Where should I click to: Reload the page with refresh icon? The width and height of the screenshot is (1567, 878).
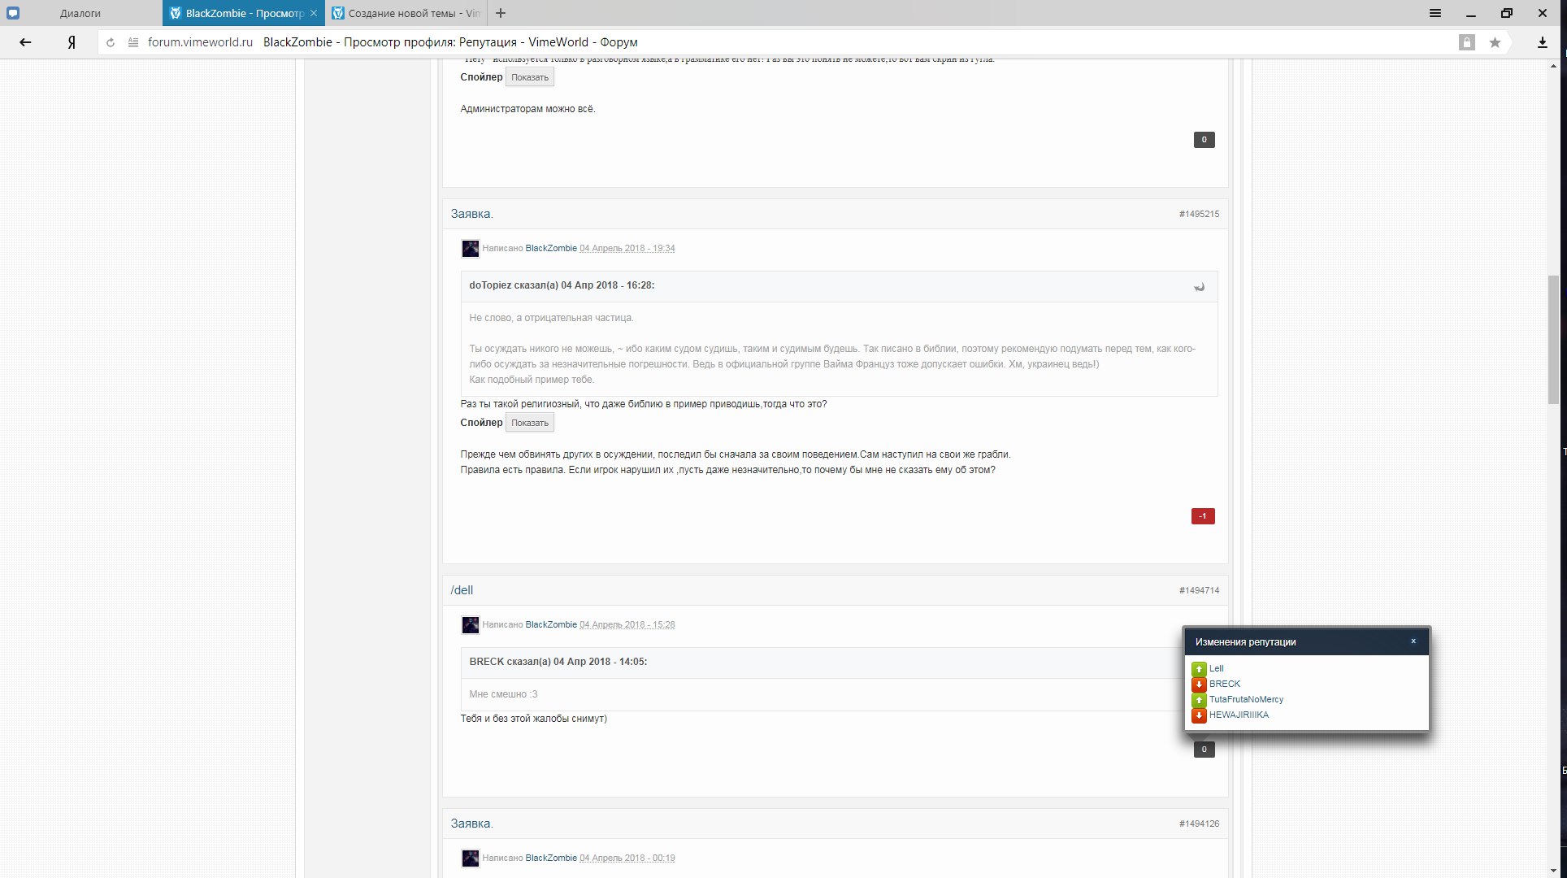click(x=111, y=42)
